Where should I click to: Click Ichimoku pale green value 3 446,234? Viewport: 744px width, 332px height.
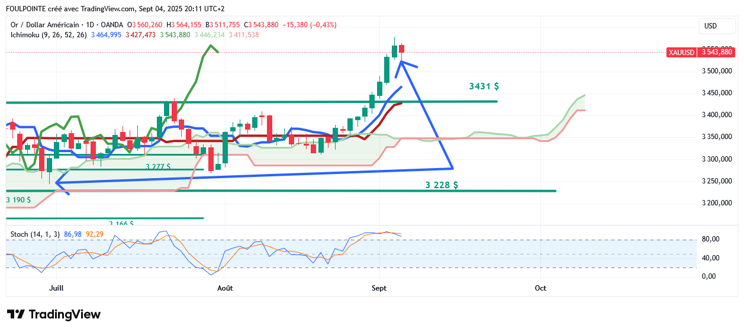(x=209, y=35)
